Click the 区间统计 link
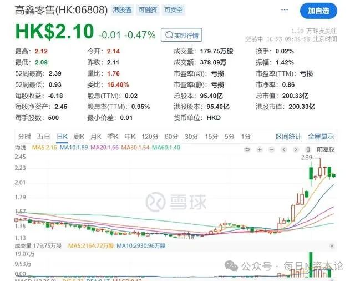The image size is (355, 281). click(288, 137)
